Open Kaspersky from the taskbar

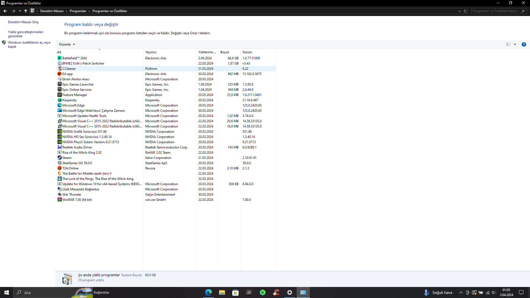point(263,292)
